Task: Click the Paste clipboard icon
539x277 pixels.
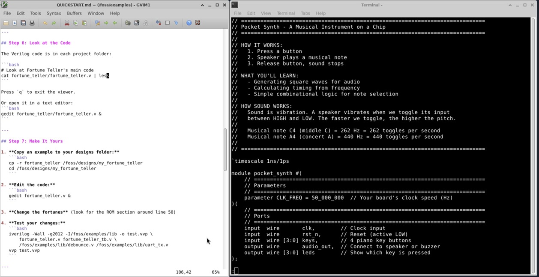Action: click(x=84, y=23)
